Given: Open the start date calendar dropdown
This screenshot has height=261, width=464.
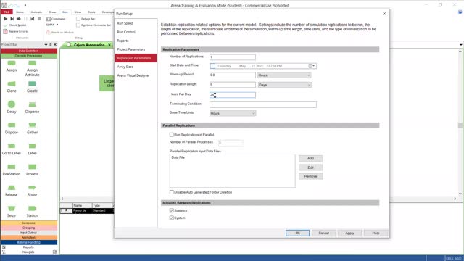Looking at the screenshot, I should tap(312, 66).
